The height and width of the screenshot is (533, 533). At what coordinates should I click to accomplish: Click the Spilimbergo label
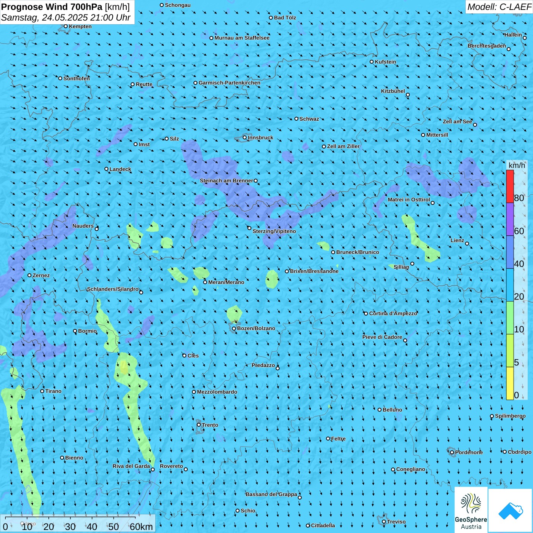511,416
